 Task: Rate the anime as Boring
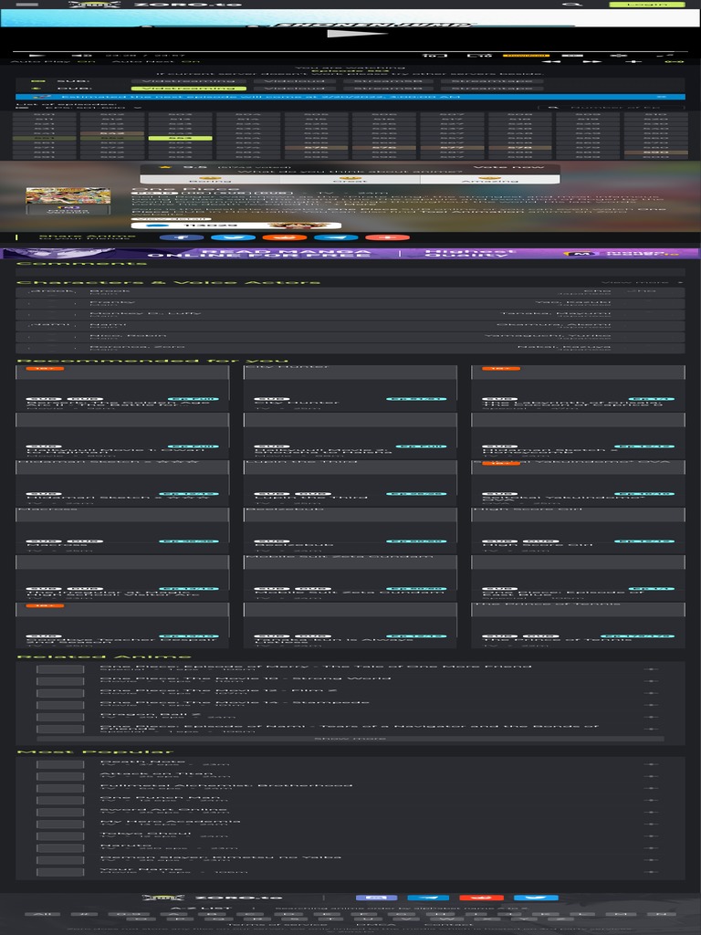click(x=210, y=180)
